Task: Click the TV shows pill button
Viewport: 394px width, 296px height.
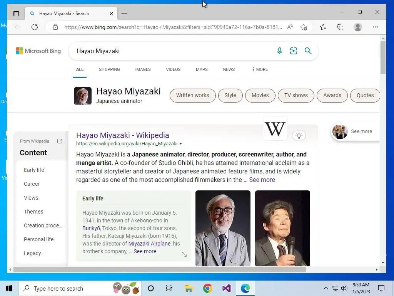Action: (296, 96)
